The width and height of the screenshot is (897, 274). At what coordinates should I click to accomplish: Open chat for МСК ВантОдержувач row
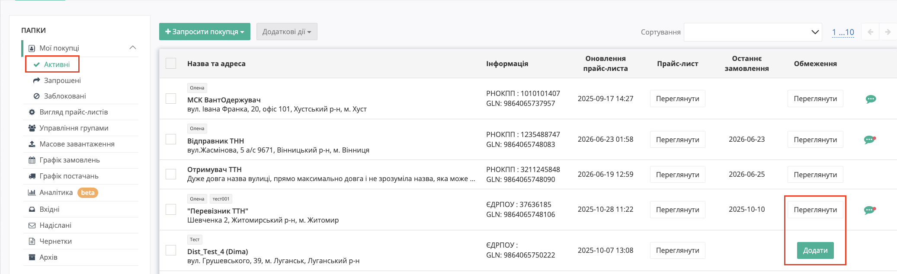(871, 99)
